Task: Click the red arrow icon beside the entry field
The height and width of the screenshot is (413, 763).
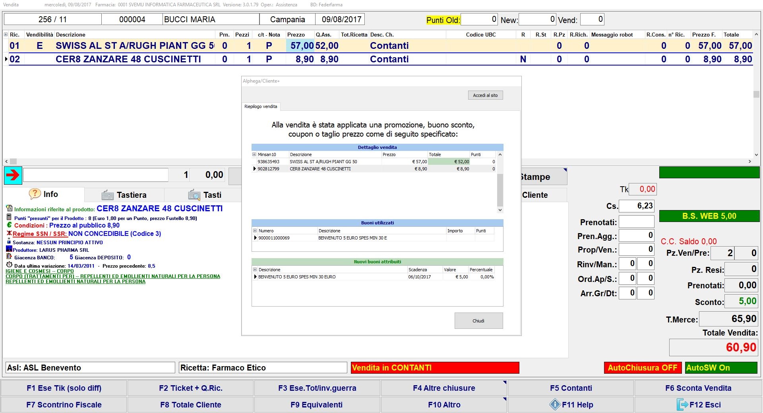Action: (13, 175)
